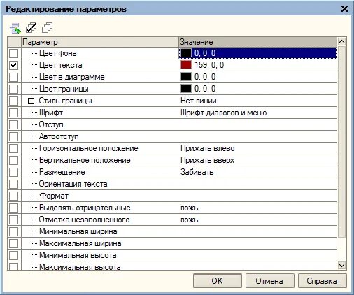Click the Отмена button
Image resolution: width=354 pixels, height=295 pixels.
(x=269, y=281)
